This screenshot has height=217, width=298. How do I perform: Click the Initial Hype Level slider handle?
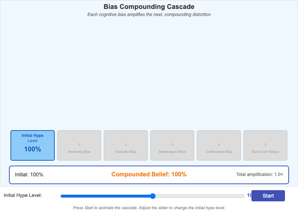pyautogui.click(x=153, y=195)
